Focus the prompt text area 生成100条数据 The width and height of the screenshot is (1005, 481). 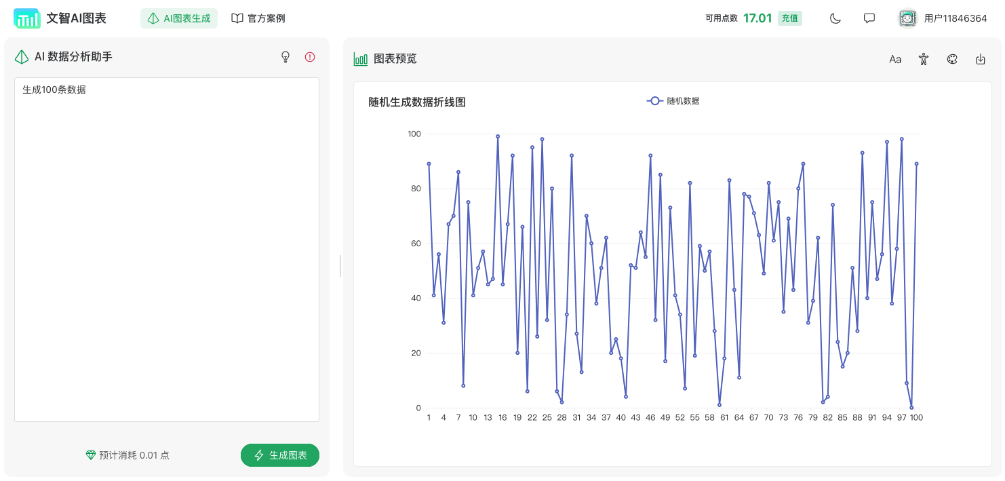(x=167, y=250)
